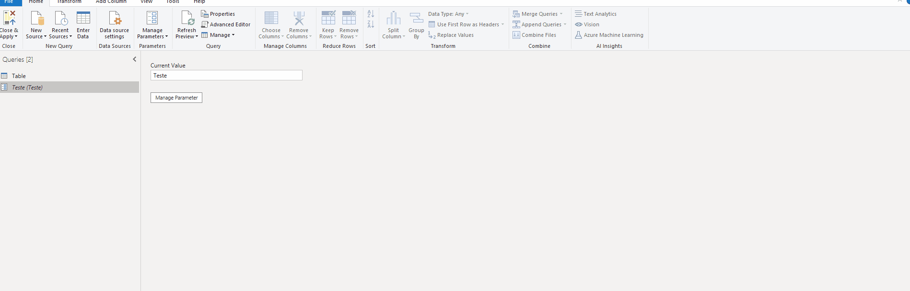Open the Add Column tab

tap(111, 2)
